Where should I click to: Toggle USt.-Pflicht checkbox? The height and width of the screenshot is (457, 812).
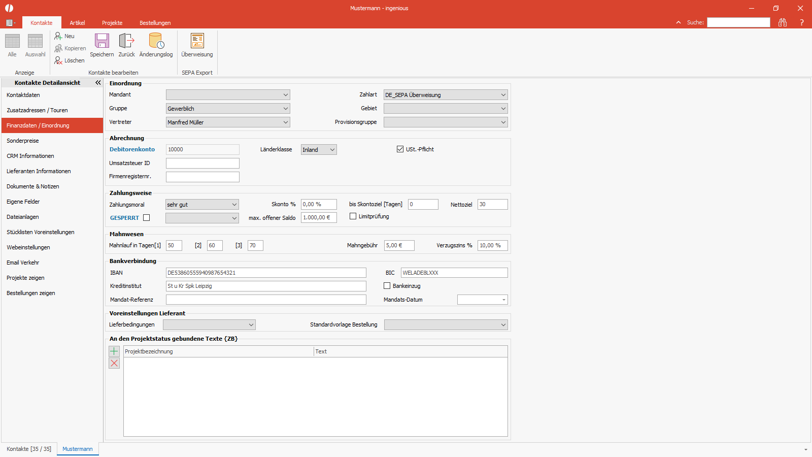pyautogui.click(x=400, y=149)
